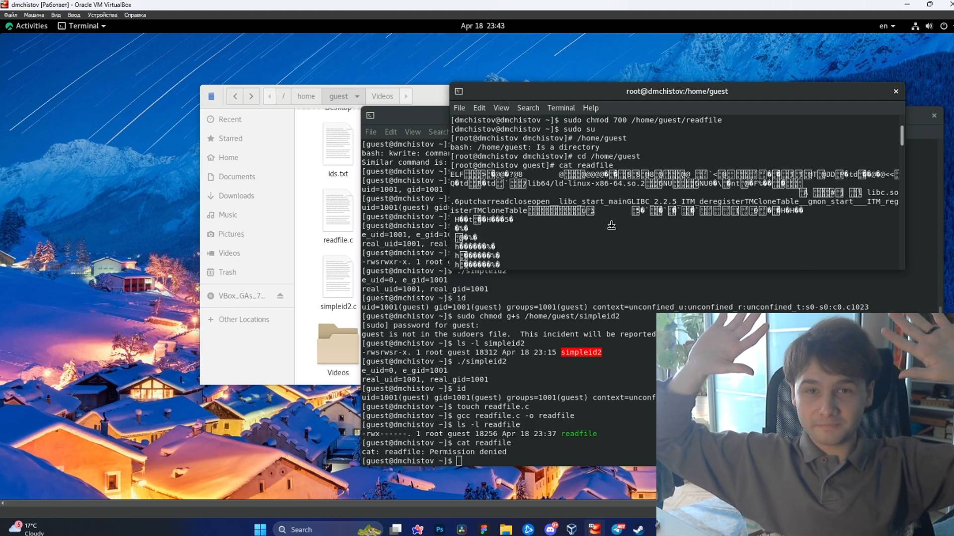Open Discord from the taskbar
Image resolution: width=954 pixels, height=536 pixels.
coord(551,529)
